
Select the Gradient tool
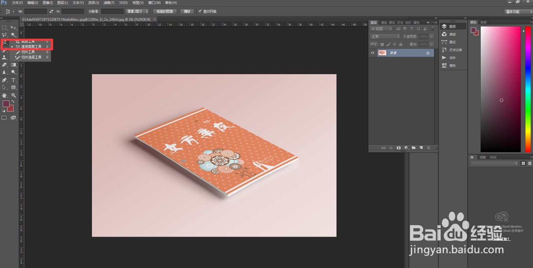pyautogui.click(x=13, y=65)
